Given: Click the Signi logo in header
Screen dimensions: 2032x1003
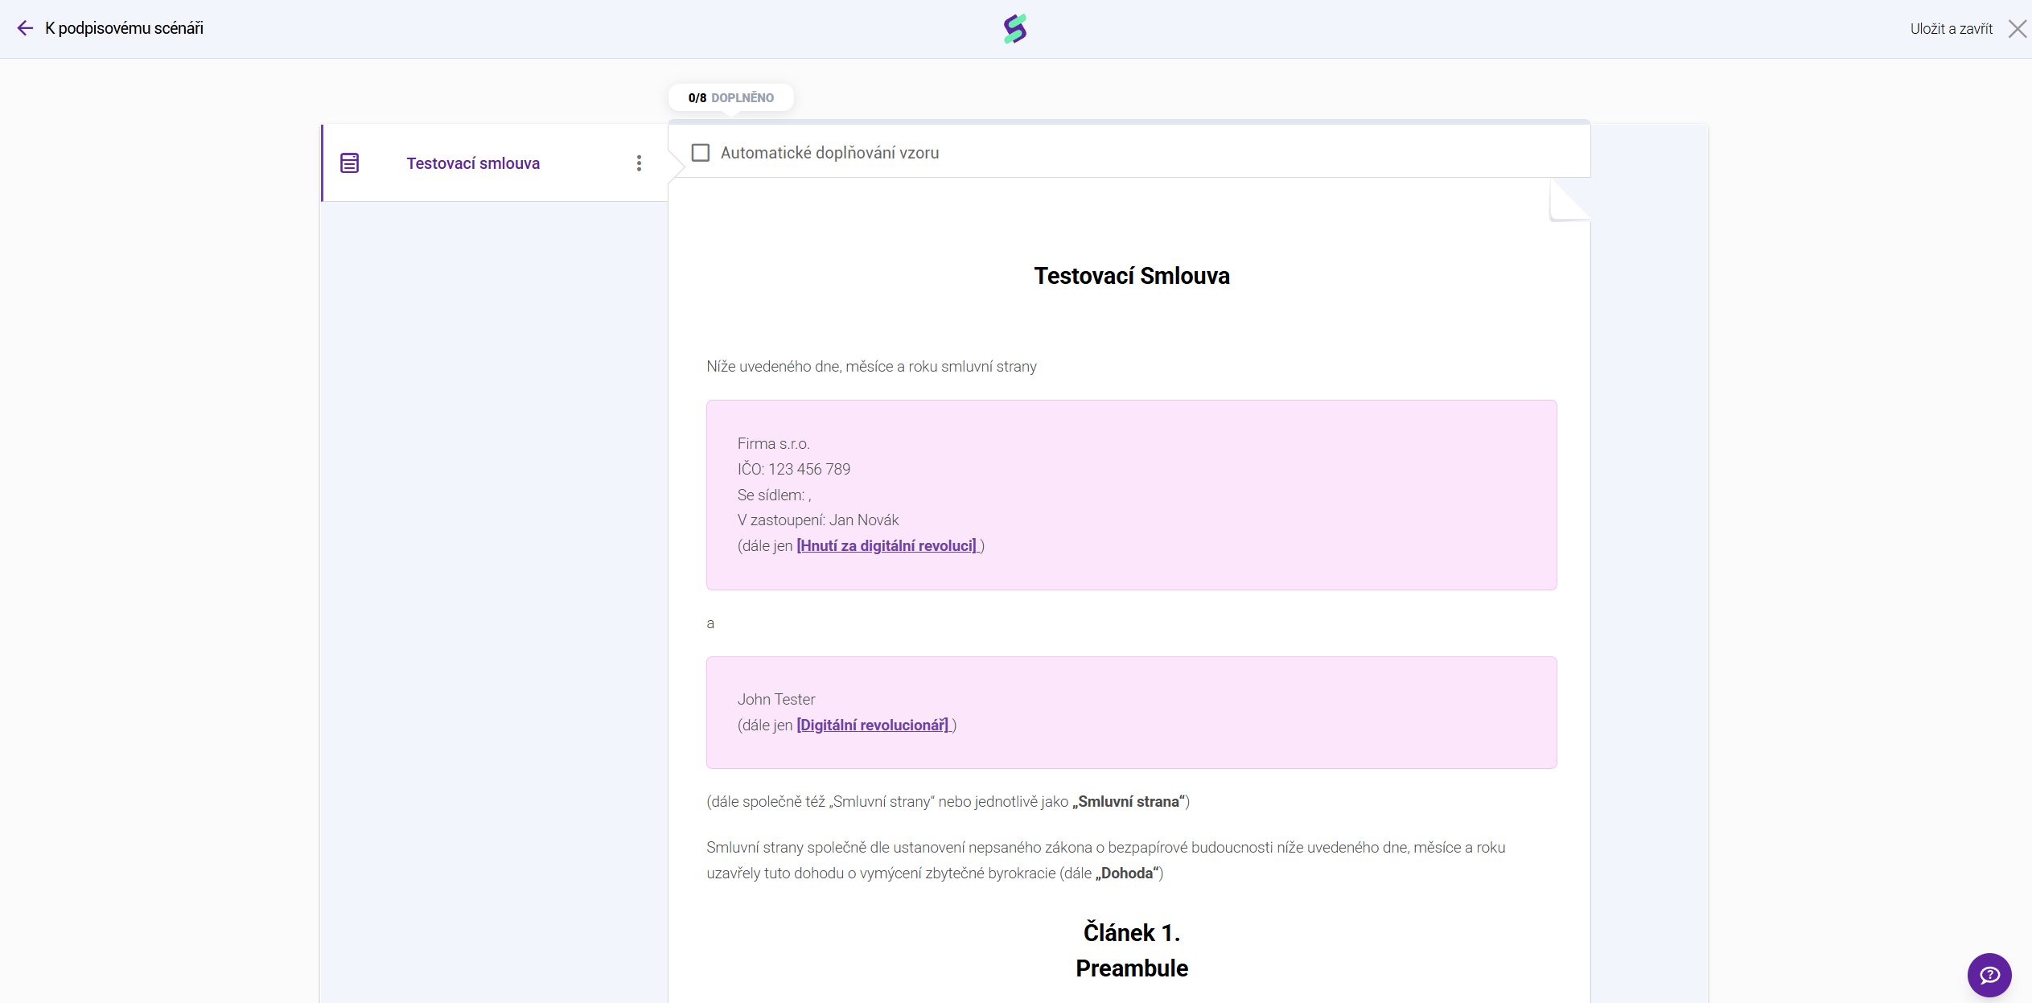Looking at the screenshot, I should click(1015, 28).
